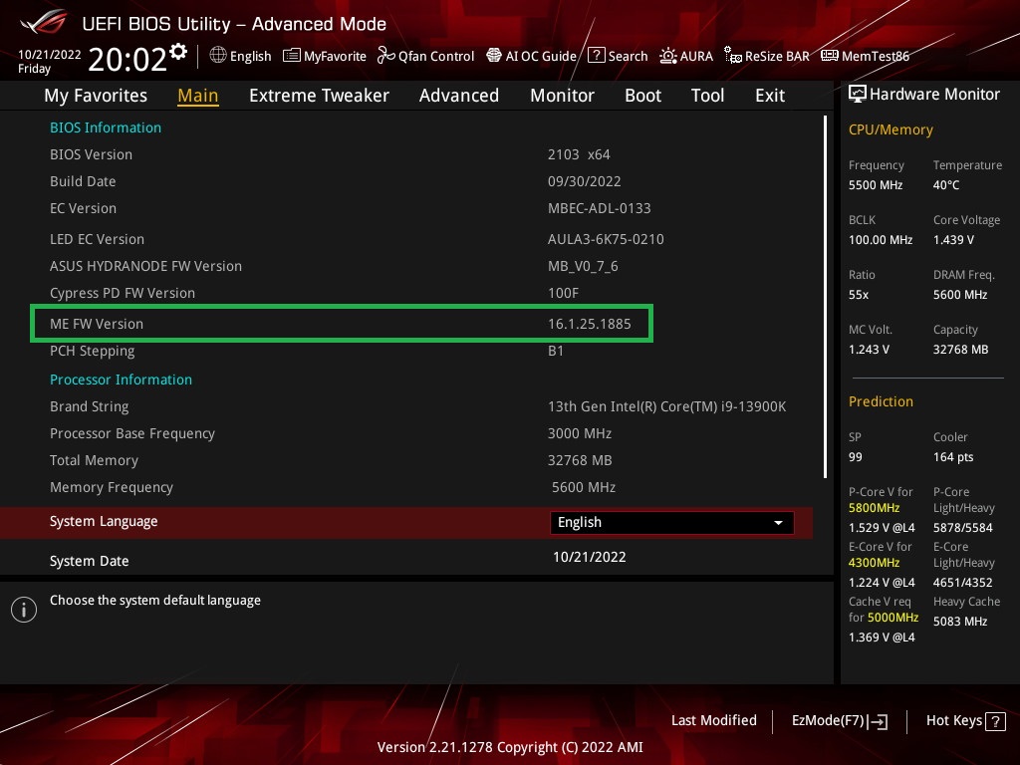The width and height of the screenshot is (1020, 765).
Task: Switch to the Boot tab
Action: pyautogui.click(x=642, y=96)
